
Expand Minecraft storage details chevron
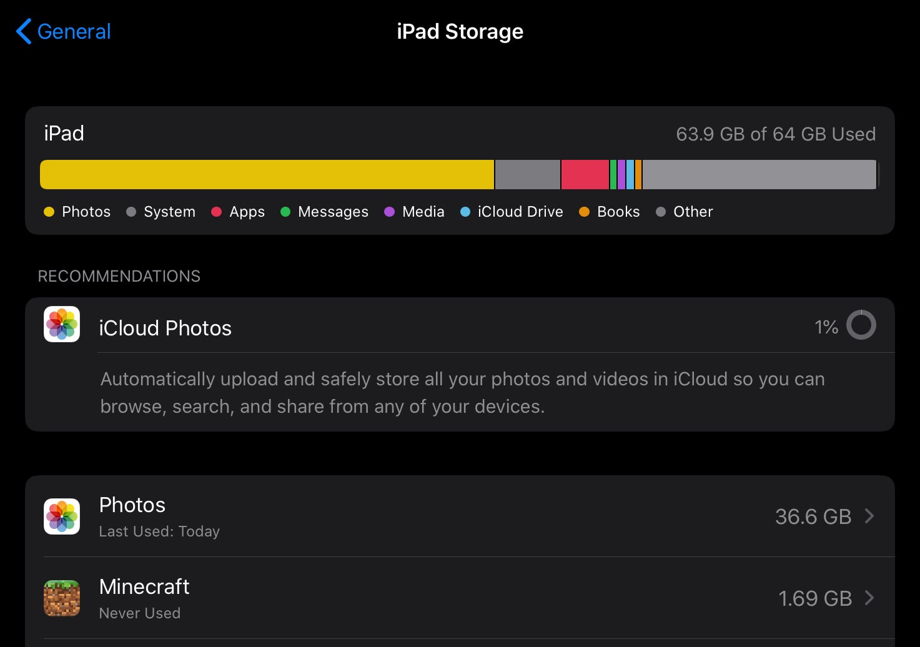coord(869,598)
